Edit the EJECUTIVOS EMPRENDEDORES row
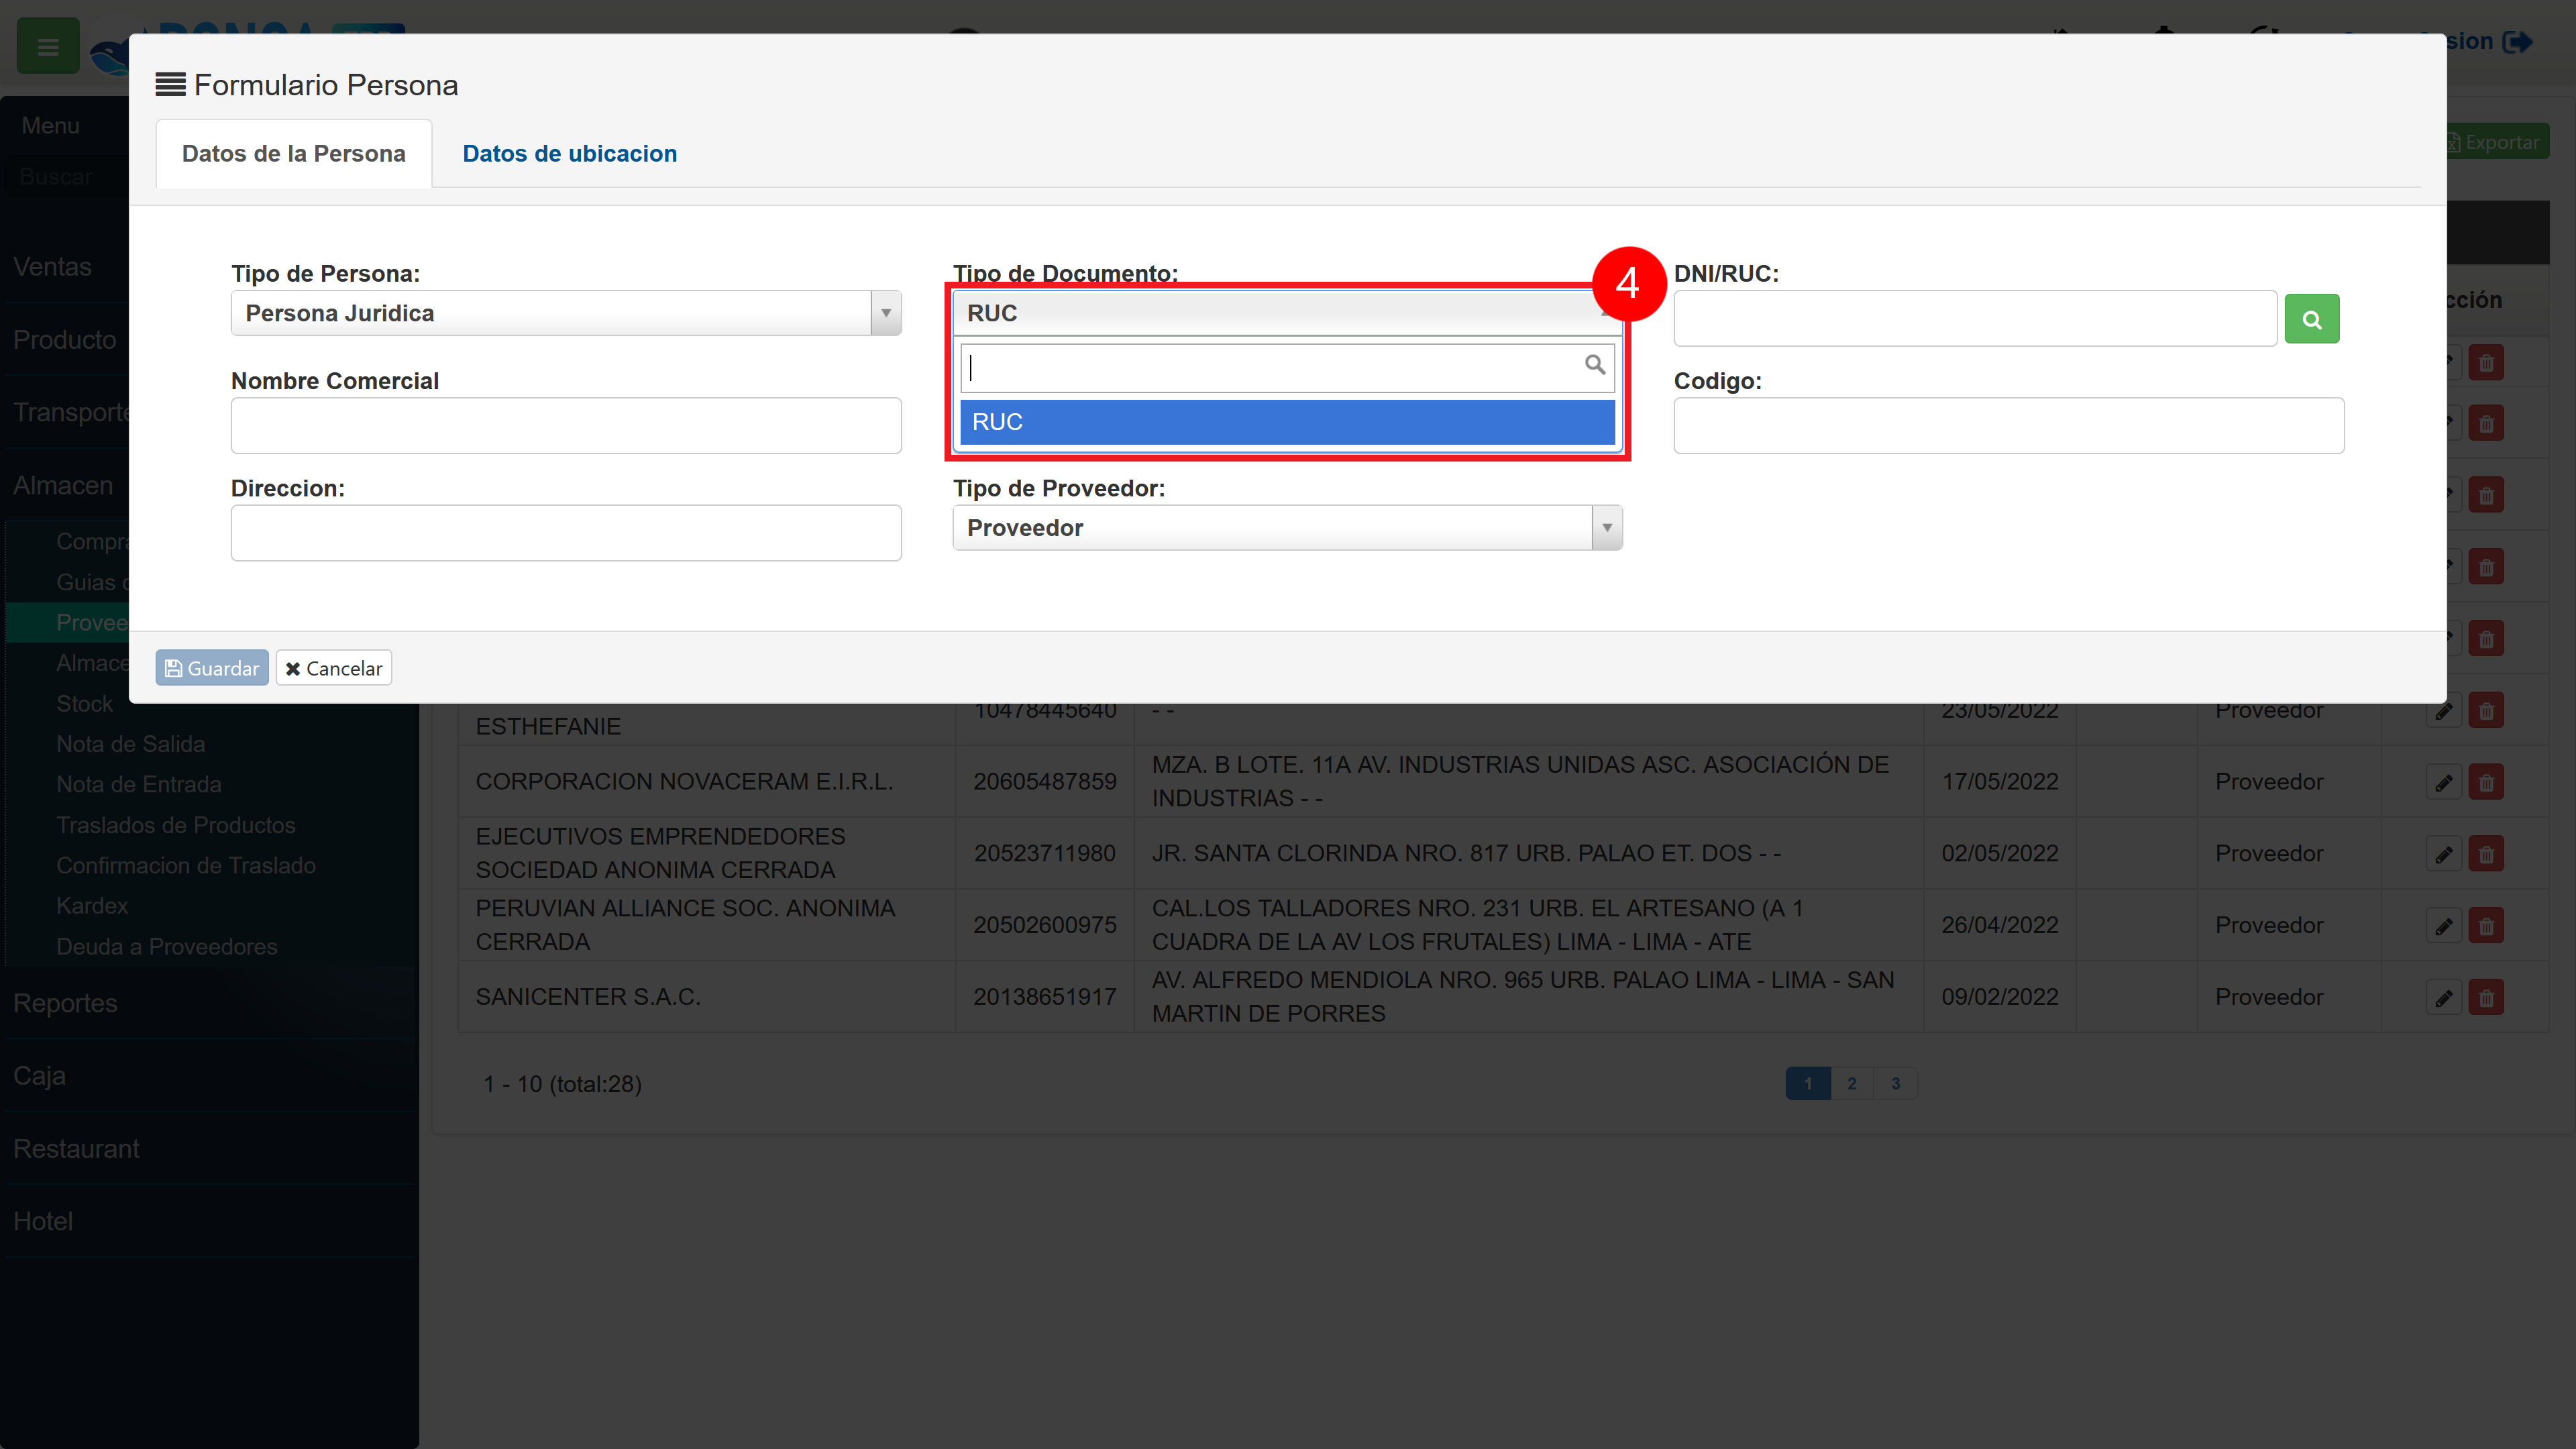 point(2443,854)
